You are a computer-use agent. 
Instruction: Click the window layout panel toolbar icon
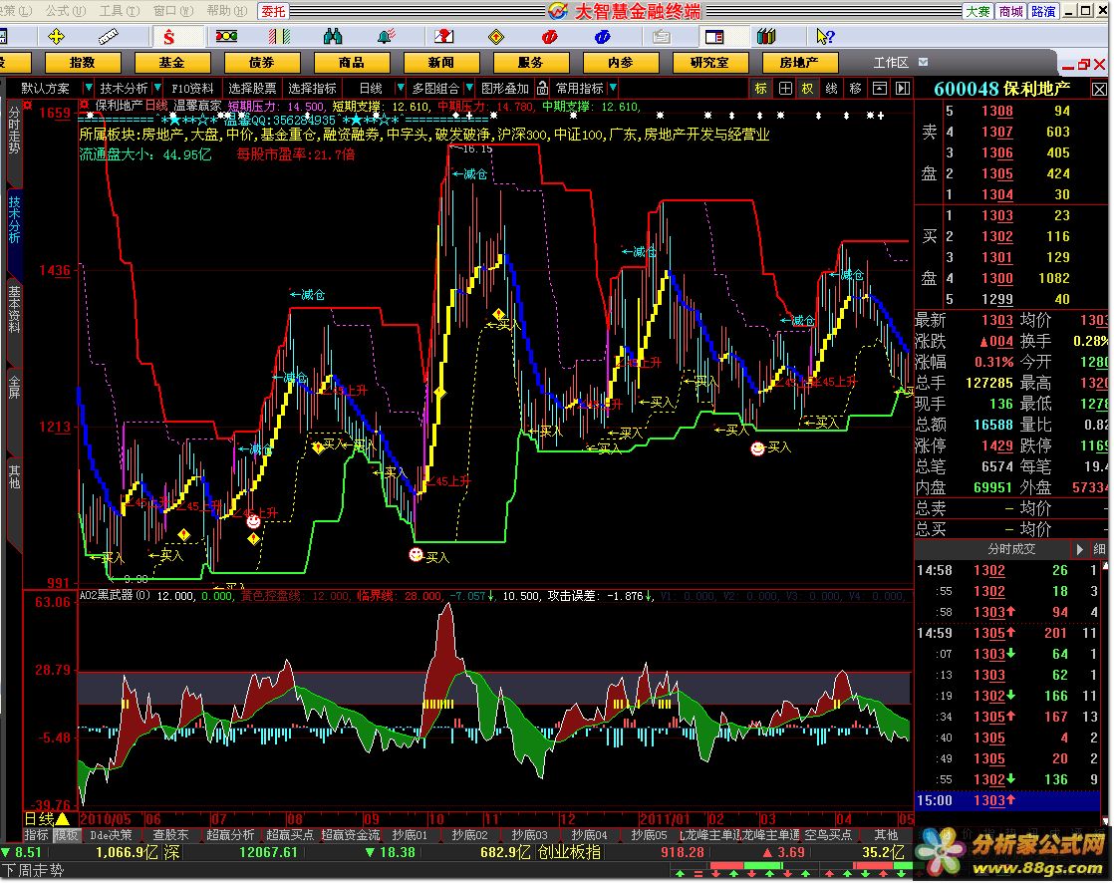714,36
